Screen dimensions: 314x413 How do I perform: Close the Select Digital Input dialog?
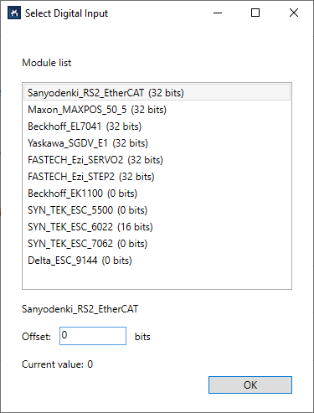coord(294,13)
